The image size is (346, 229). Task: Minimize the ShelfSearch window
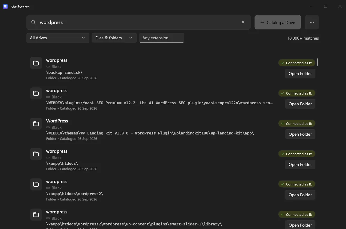(x=311, y=6)
